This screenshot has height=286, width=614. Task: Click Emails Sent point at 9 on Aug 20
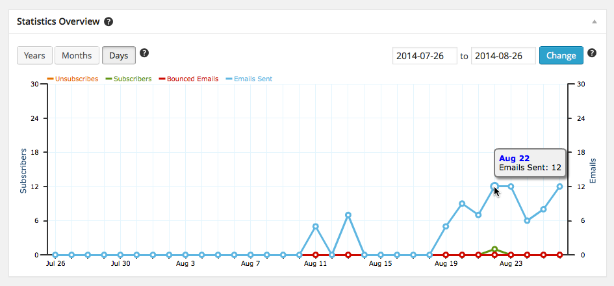(x=462, y=203)
